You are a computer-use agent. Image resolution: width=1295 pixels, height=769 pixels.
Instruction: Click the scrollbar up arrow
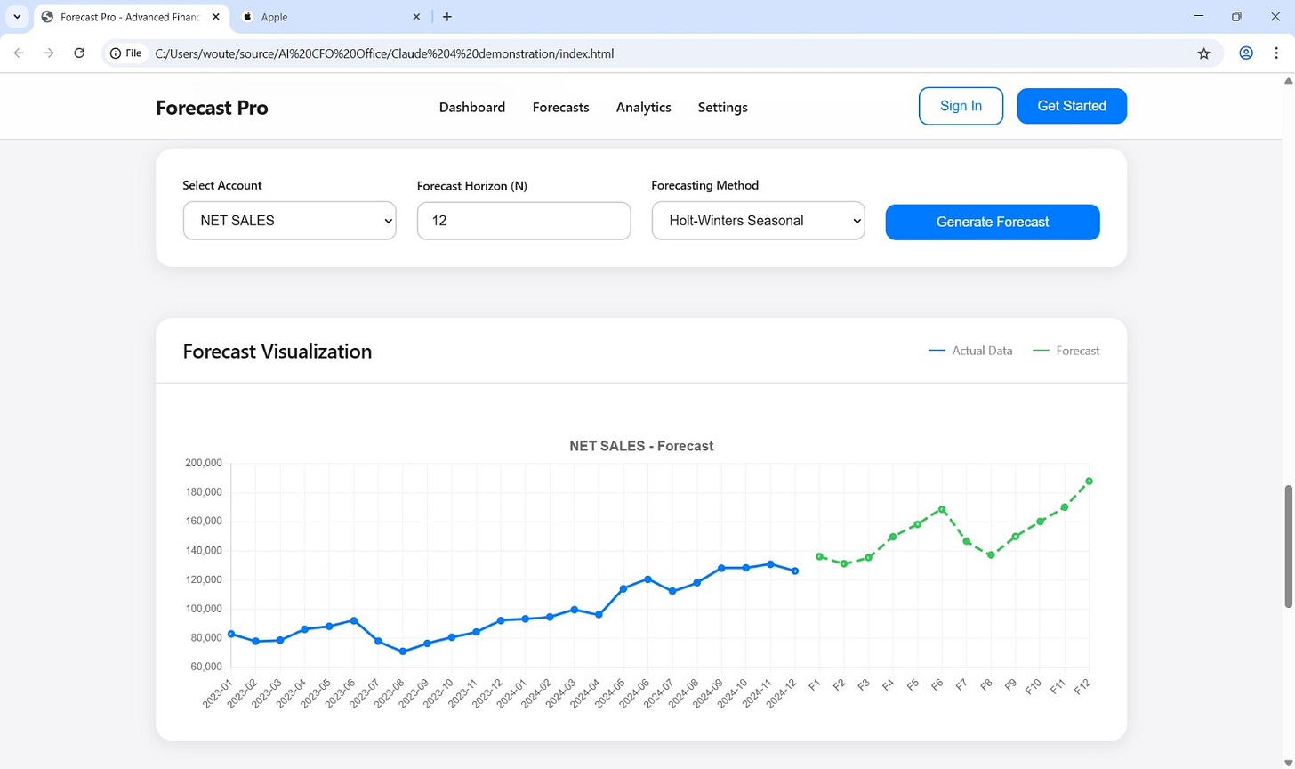[x=1288, y=81]
